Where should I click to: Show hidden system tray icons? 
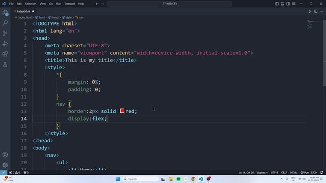coord(281,179)
